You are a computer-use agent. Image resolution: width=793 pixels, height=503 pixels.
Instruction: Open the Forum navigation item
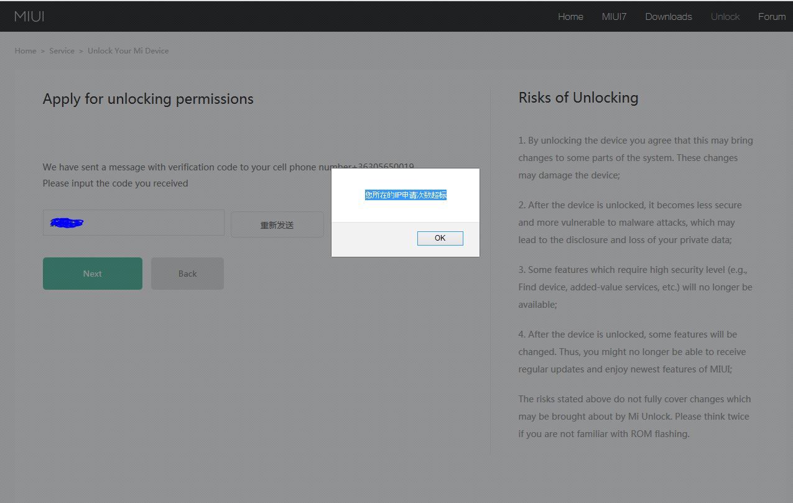tap(772, 17)
